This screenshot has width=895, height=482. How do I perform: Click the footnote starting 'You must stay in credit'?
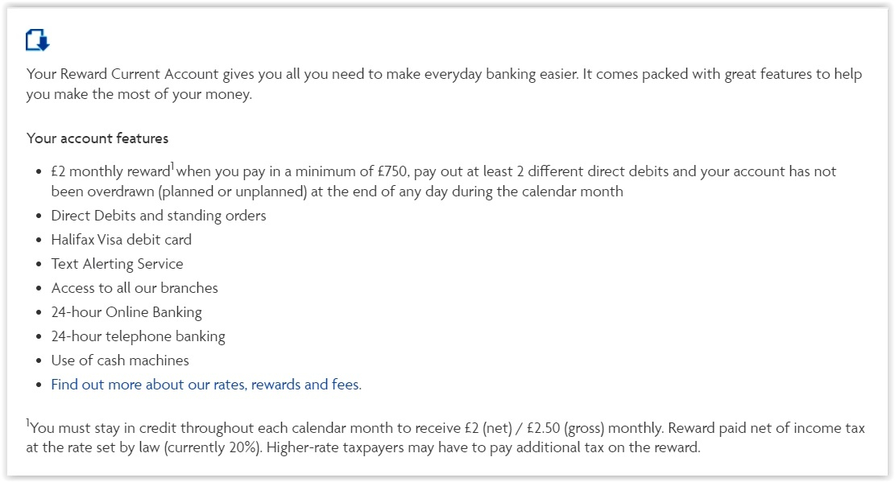445,438
